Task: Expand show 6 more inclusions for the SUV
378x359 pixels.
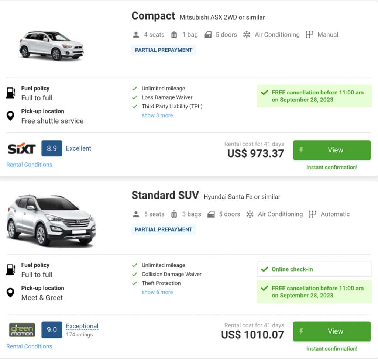Action: (x=157, y=292)
